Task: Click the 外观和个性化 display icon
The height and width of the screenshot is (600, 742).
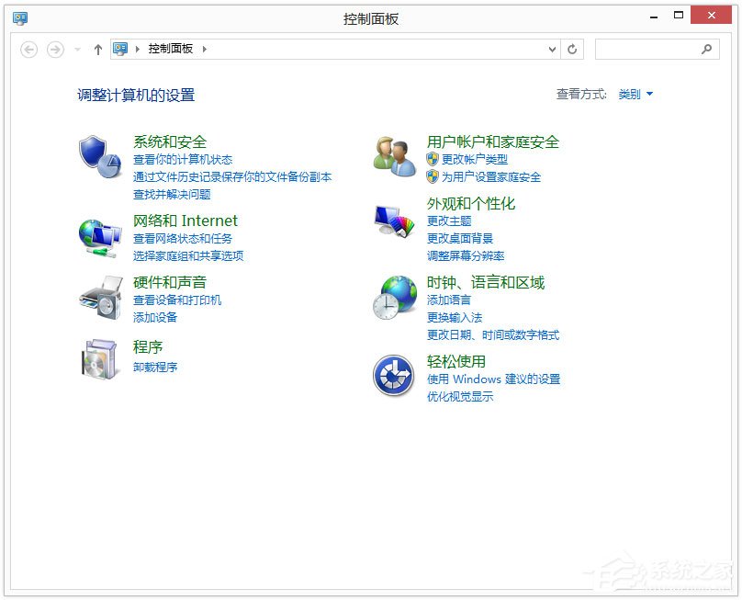Action: (394, 222)
